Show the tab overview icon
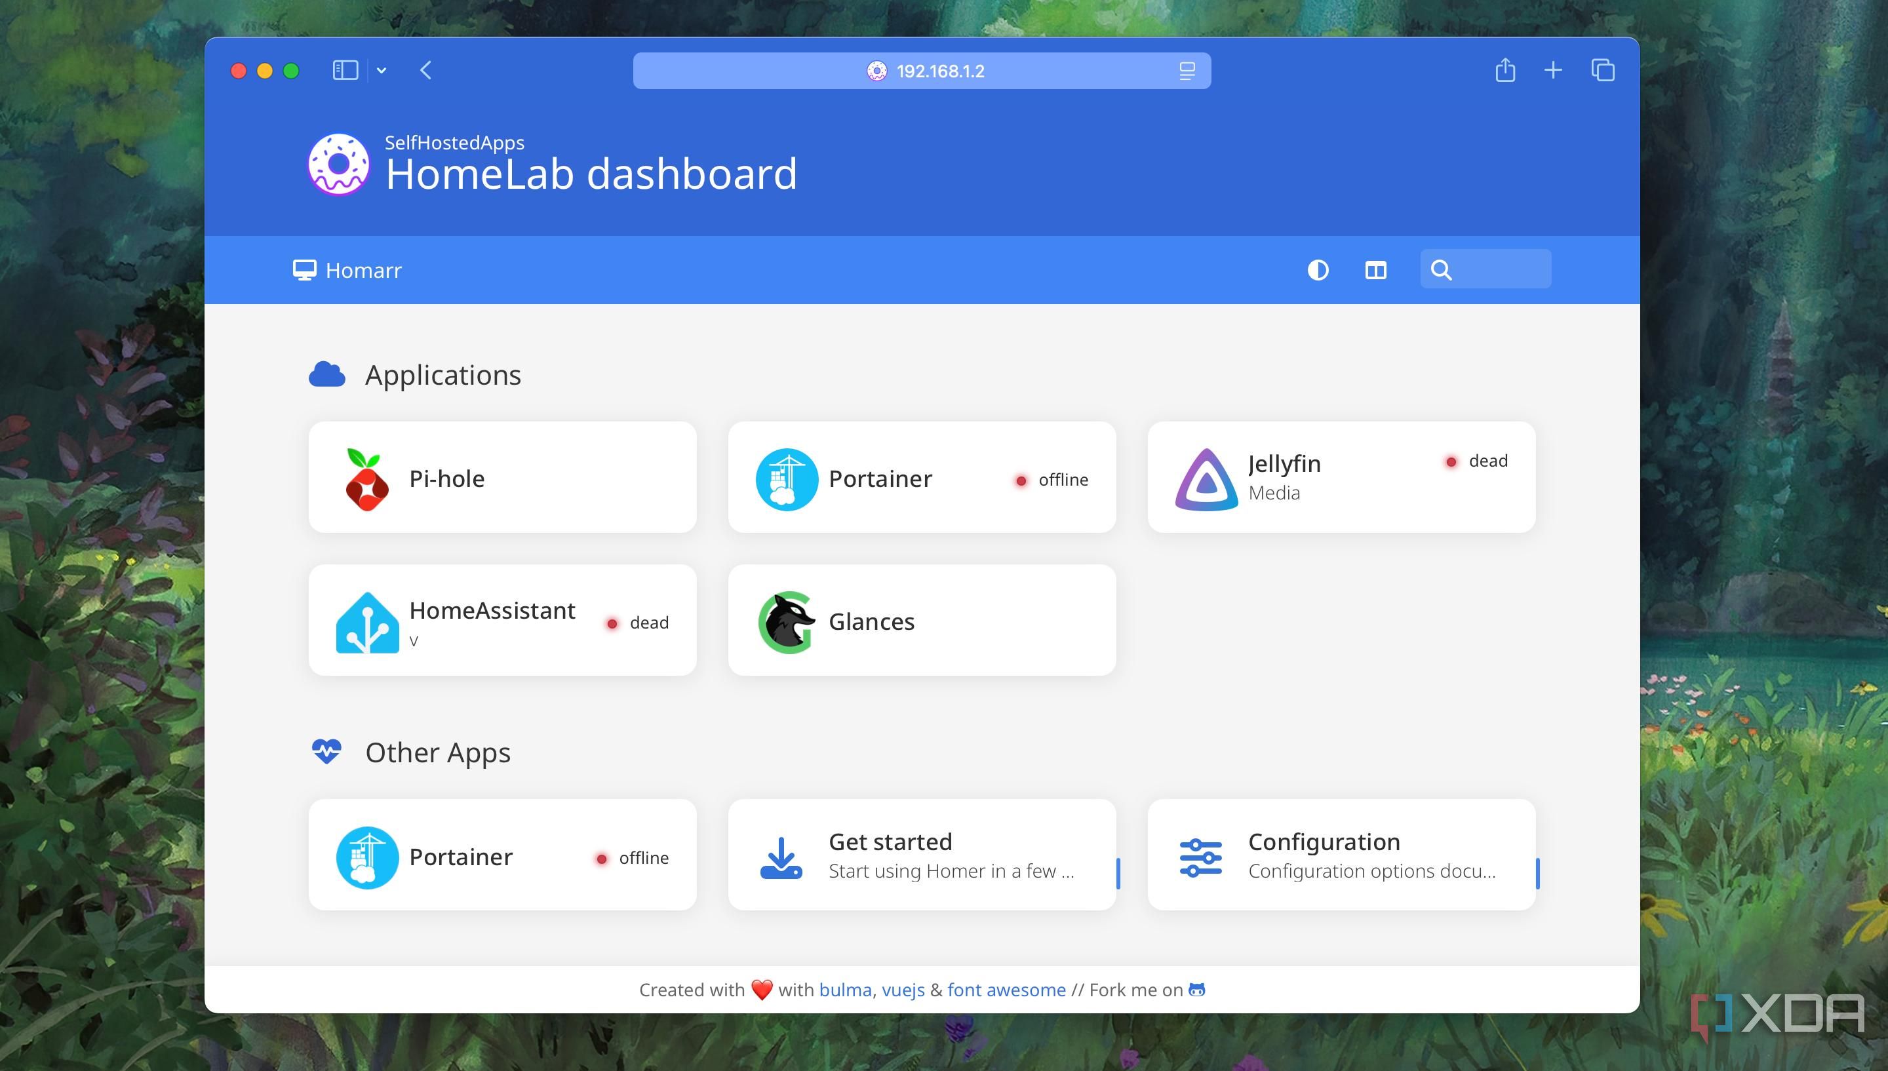This screenshot has height=1071, width=1888. coord(1603,71)
